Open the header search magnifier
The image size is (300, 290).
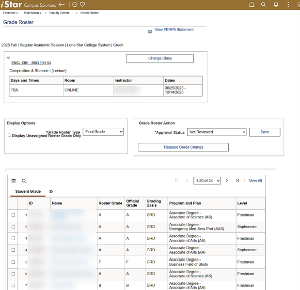[x=264, y=4]
